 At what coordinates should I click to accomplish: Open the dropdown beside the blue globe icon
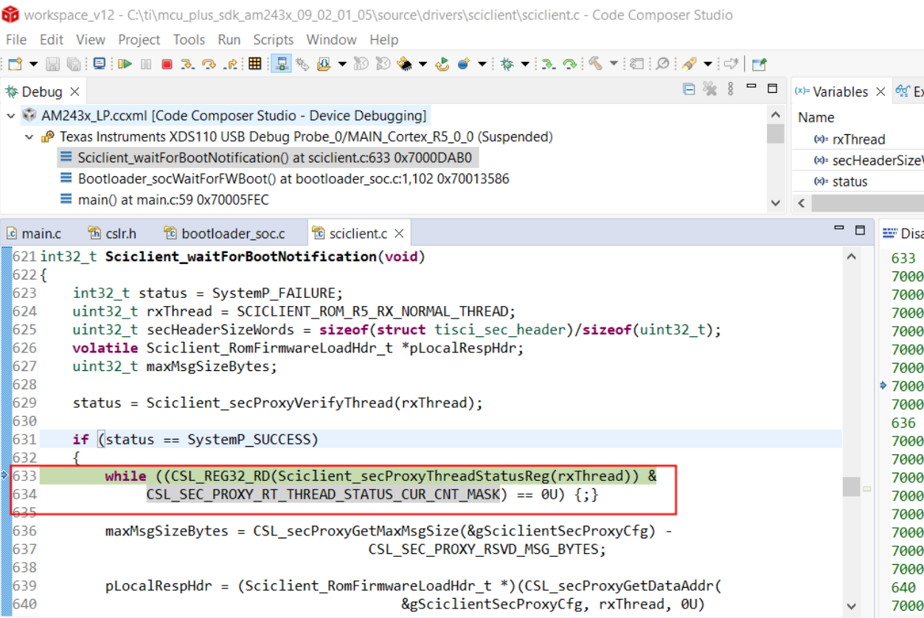pos(482,64)
